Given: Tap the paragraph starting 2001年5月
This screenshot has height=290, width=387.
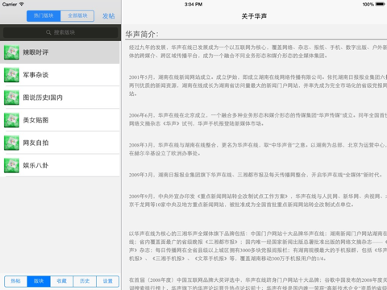Looking at the screenshot, I should pos(258,85).
